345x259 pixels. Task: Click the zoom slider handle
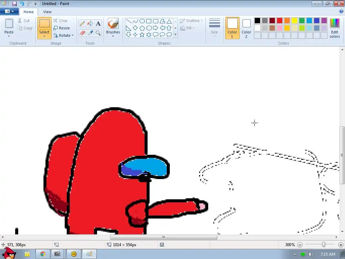324,245
